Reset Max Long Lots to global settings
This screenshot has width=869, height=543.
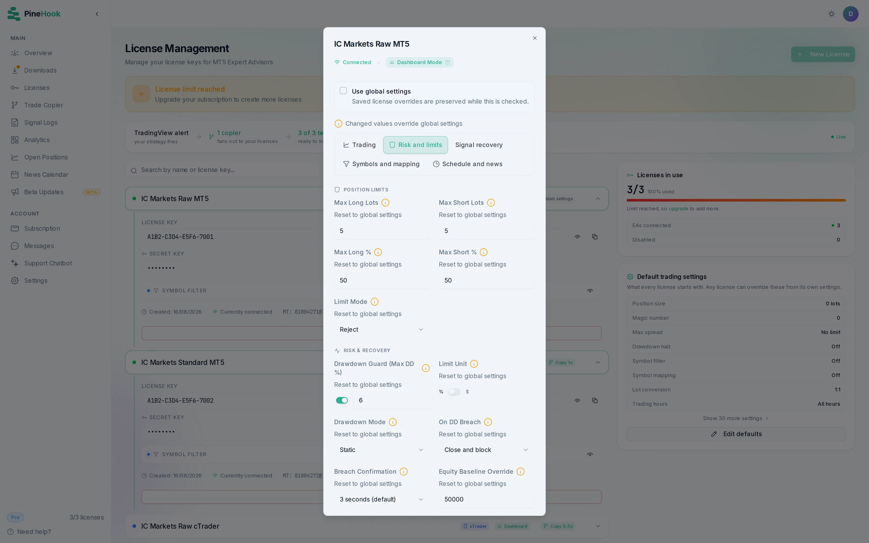click(x=368, y=215)
